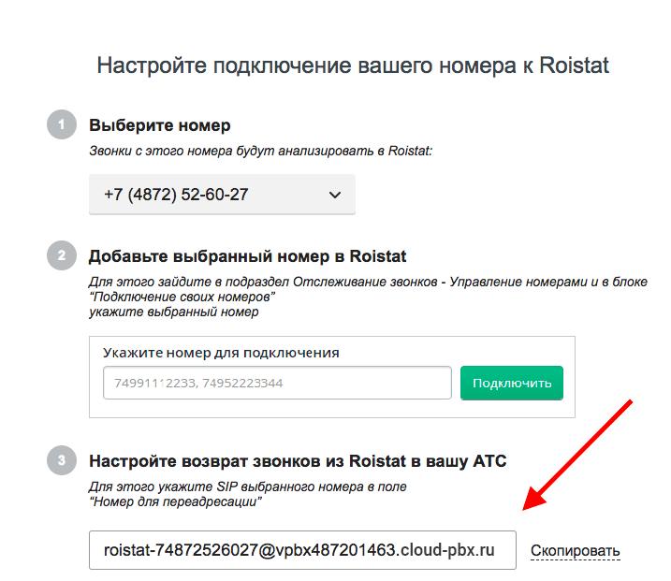
Task: Click the label Укажите номер для подключения
Action: point(221,353)
